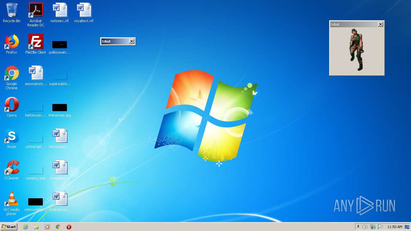Viewport: 411px width, 231px height.
Task: Select noticeex.rtf document icon
Action: [60, 13]
